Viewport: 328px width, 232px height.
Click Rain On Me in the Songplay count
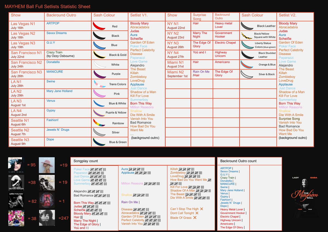(130, 202)
